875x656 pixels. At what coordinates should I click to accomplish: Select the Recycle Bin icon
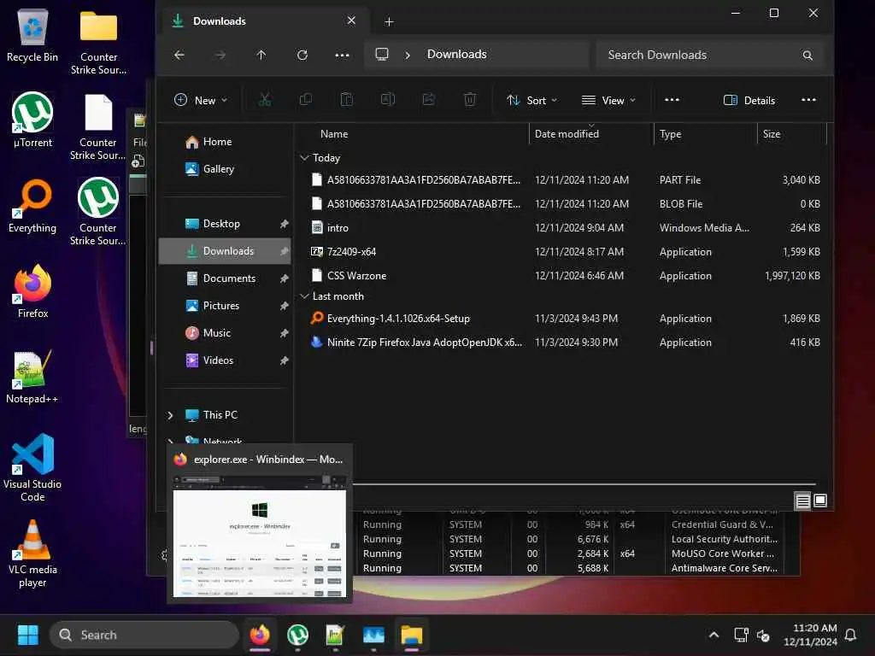(32, 34)
